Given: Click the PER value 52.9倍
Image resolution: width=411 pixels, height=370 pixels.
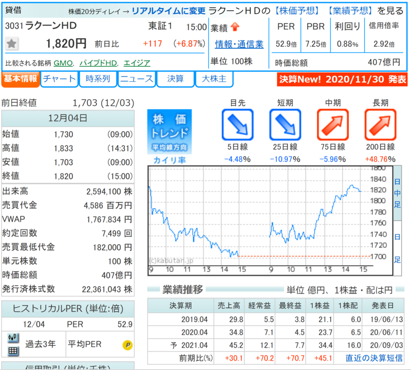Looking at the screenshot, I should (x=286, y=44).
